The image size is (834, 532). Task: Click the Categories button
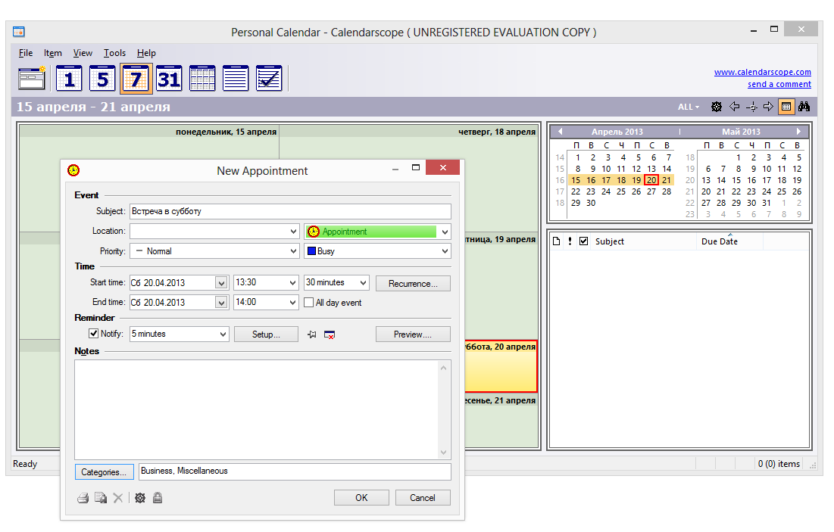(104, 472)
